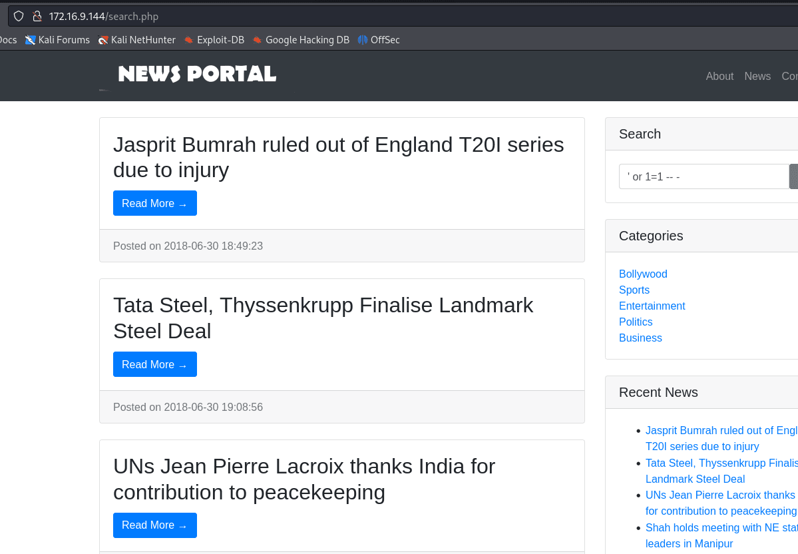Select the Sports category link
The height and width of the screenshot is (554, 798).
pyautogui.click(x=634, y=290)
